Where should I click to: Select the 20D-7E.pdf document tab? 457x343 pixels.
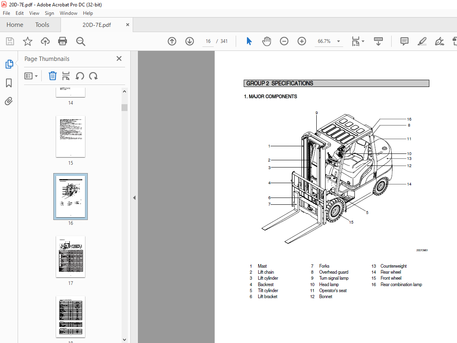tap(97, 25)
